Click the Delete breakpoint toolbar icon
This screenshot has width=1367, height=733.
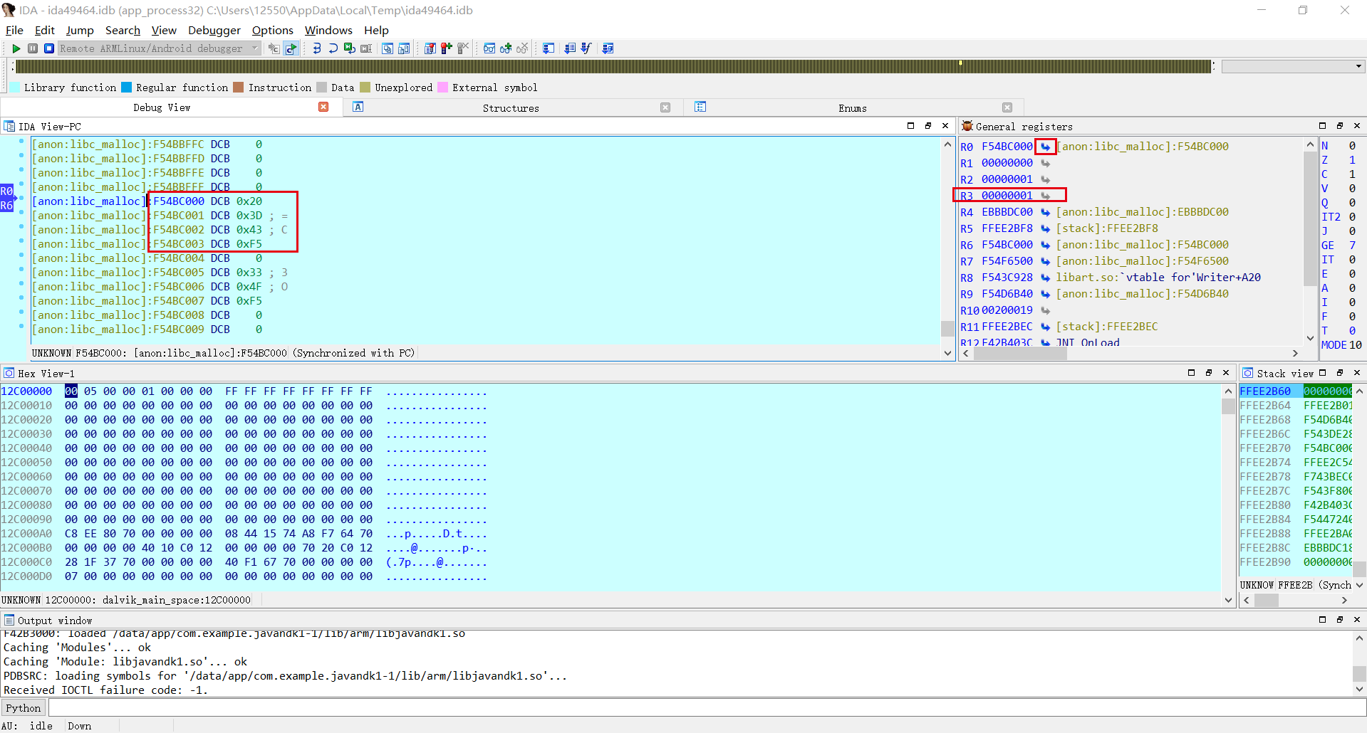click(x=463, y=48)
